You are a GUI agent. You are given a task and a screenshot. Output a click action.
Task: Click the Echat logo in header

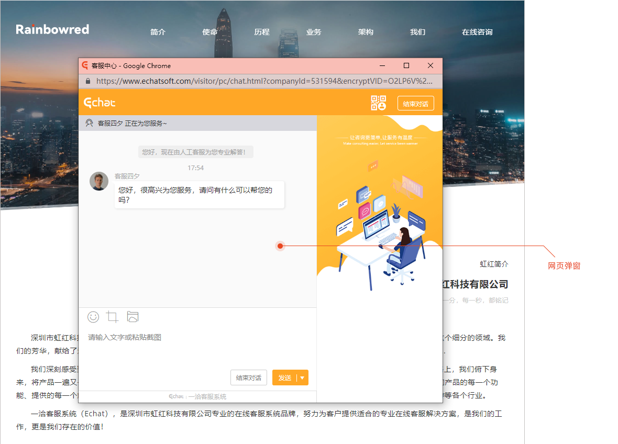point(100,103)
